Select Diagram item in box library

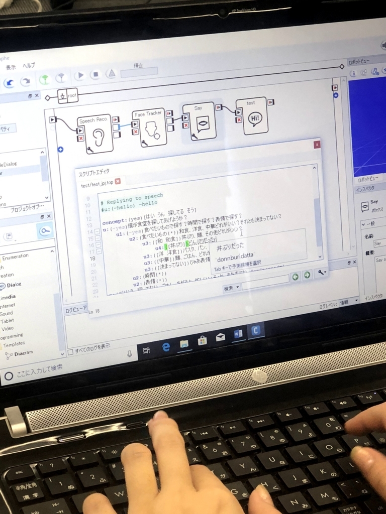pyautogui.click(x=20, y=354)
